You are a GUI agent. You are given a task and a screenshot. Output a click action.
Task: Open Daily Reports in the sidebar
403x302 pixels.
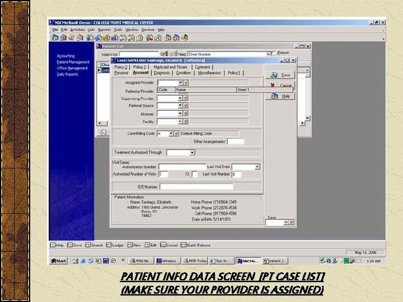tap(67, 74)
